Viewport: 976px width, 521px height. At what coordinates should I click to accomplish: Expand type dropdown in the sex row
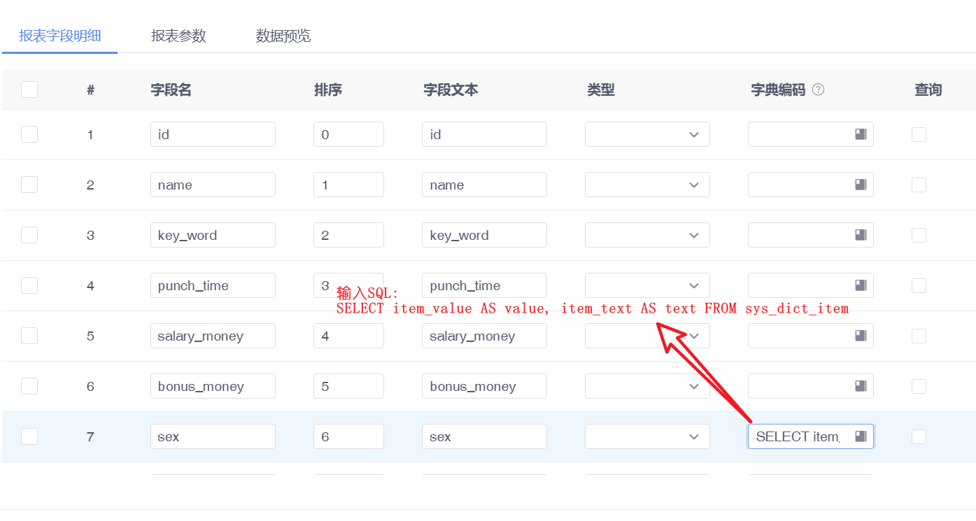[647, 436]
